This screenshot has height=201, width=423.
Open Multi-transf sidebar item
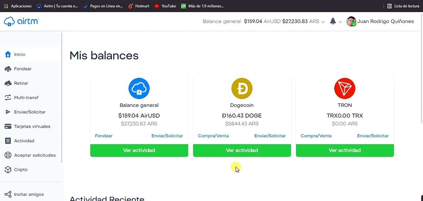point(26,98)
